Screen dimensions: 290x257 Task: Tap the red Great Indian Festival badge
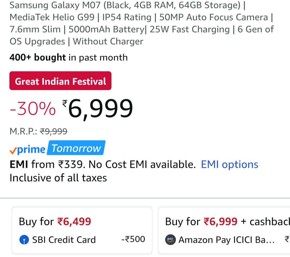click(60, 81)
